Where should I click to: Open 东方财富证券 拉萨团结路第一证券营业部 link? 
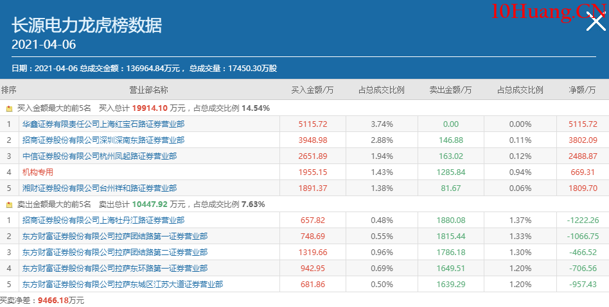click(x=115, y=236)
